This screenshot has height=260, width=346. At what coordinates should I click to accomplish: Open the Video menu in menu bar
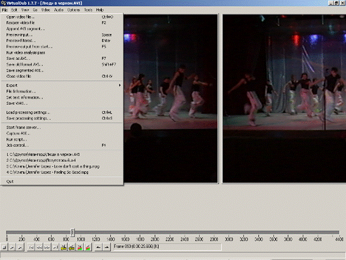point(45,10)
